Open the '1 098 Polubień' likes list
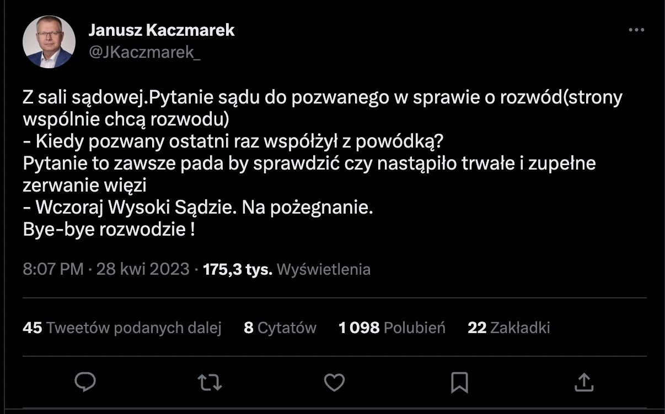The height and width of the screenshot is (414, 665). pyautogui.click(x=393, y=328)
